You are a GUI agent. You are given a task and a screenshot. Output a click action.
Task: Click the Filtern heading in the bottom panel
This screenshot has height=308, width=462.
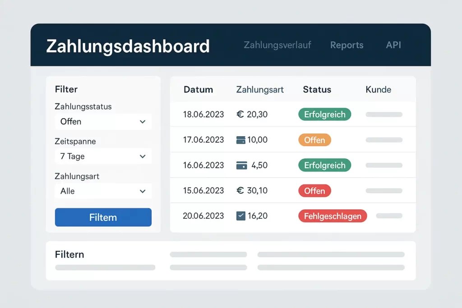click(x=69, y=254)
